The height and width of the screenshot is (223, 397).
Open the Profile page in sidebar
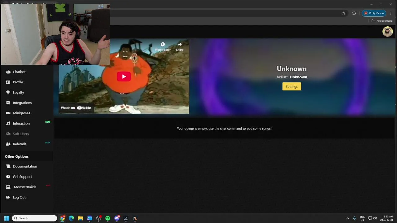pyautogui.click(x=18, y=82)
